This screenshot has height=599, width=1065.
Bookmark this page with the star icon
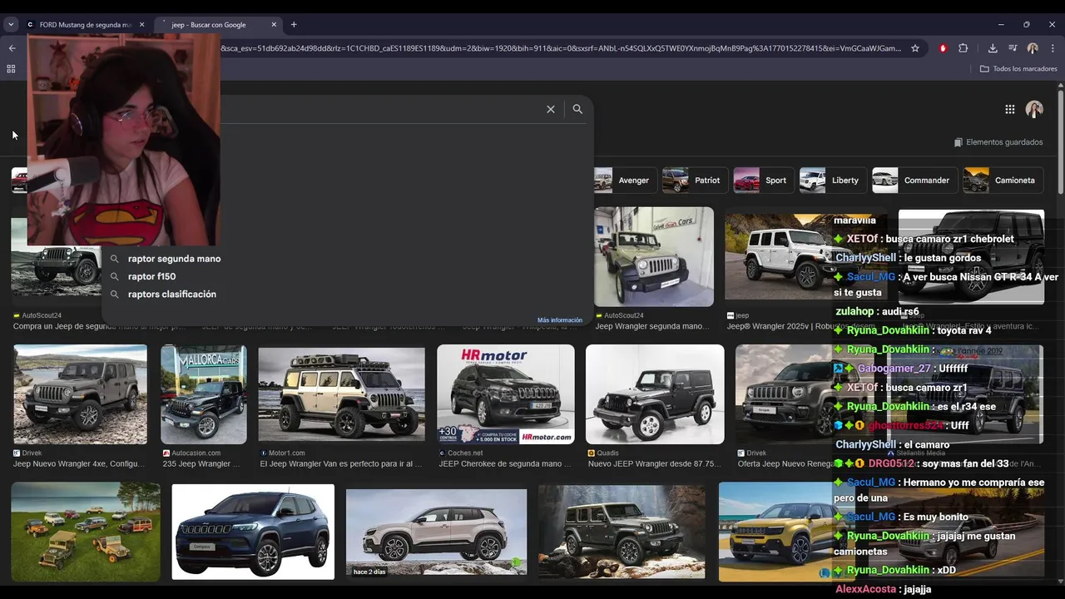[x=915, y=48]
